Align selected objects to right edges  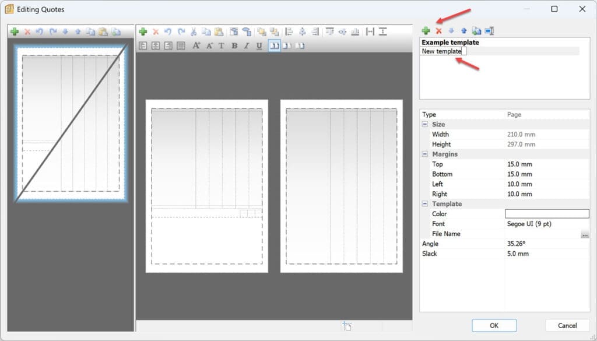click(x=315, y=31)
